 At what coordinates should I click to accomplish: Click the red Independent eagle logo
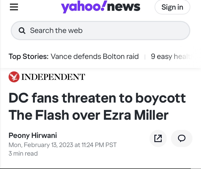(14, 77)
